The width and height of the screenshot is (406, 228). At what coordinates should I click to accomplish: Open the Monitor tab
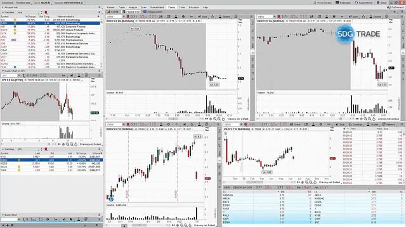tap(110, 7)
